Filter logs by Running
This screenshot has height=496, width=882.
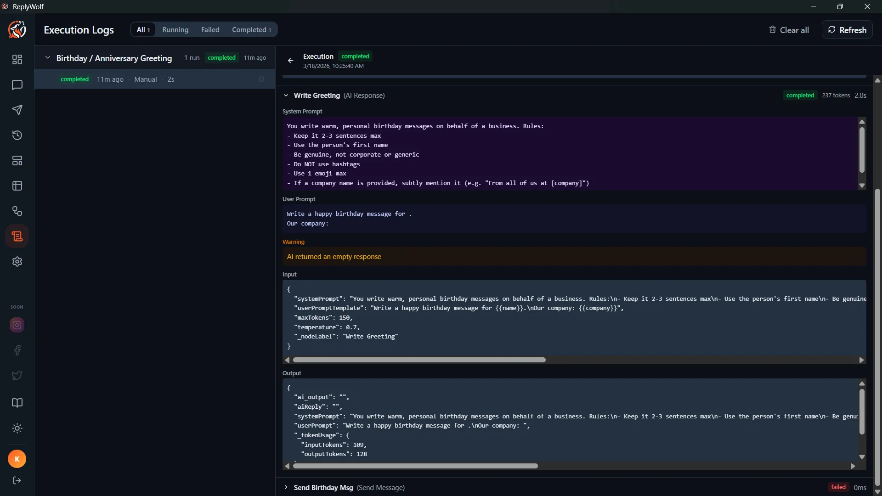pyautogui.click(x=175, y=30)
